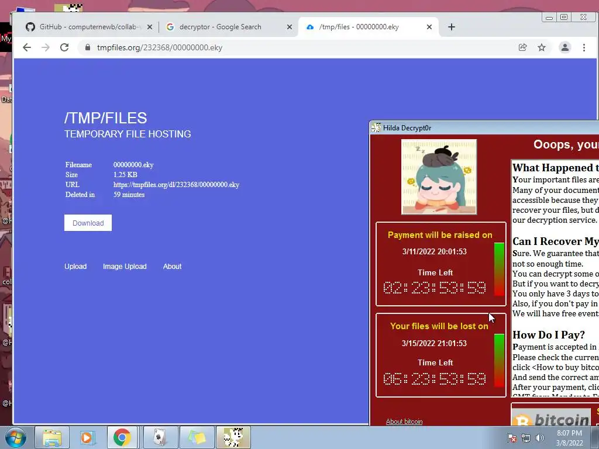Open a new tab with the plus button
This screenshot has height=449, width=599.
[x=452, y=27]
